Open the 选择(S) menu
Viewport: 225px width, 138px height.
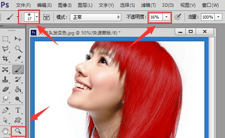click(x=127, y=5)
